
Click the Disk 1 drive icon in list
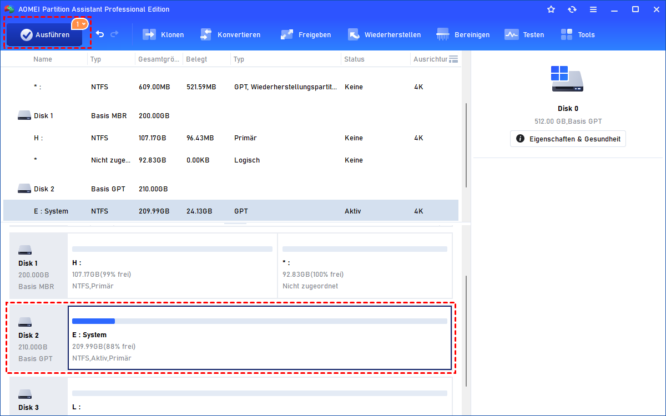point(24,116)
